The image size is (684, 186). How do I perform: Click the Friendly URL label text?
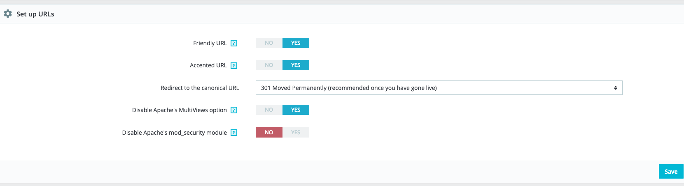210,43
